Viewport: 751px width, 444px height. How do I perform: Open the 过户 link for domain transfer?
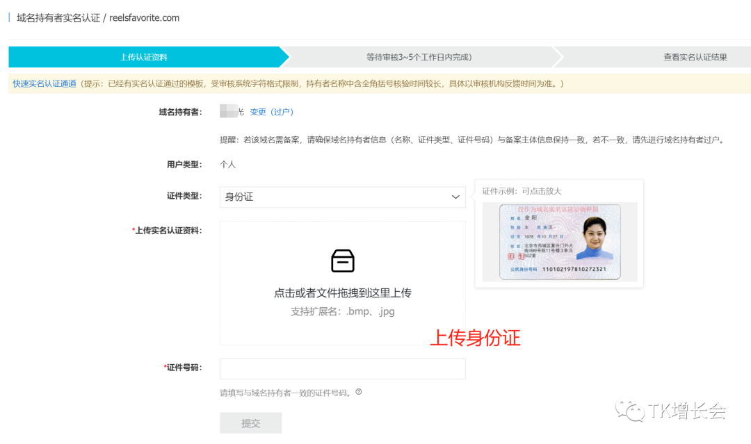click(282, 111)
